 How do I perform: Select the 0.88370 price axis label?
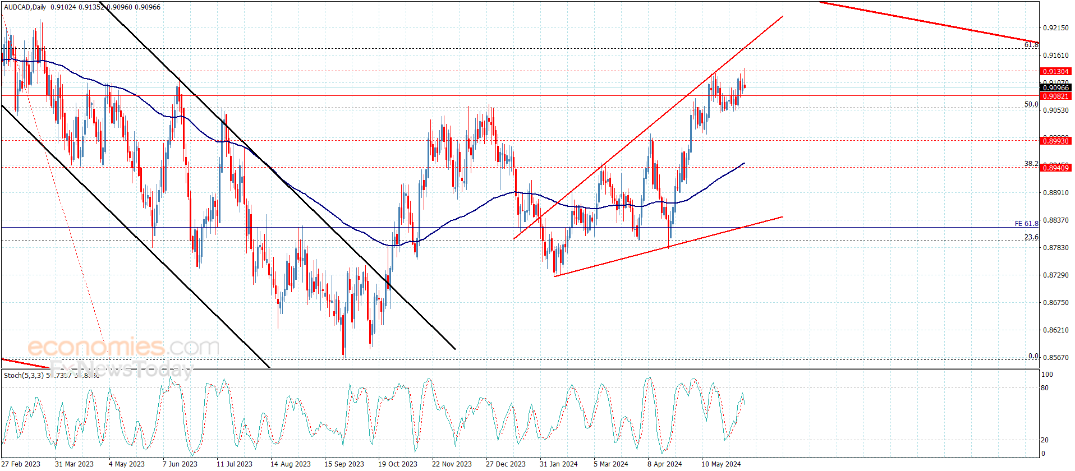1055,220
